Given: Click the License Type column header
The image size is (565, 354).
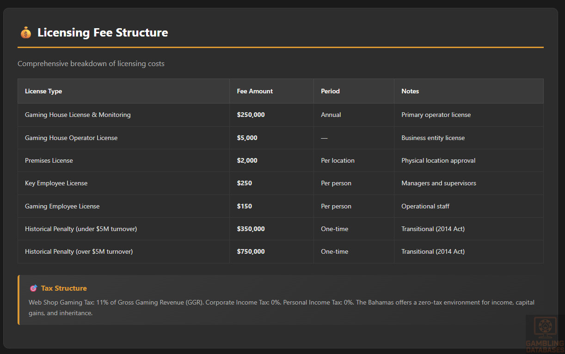Looking at the screenshot, I should [43, 92].
